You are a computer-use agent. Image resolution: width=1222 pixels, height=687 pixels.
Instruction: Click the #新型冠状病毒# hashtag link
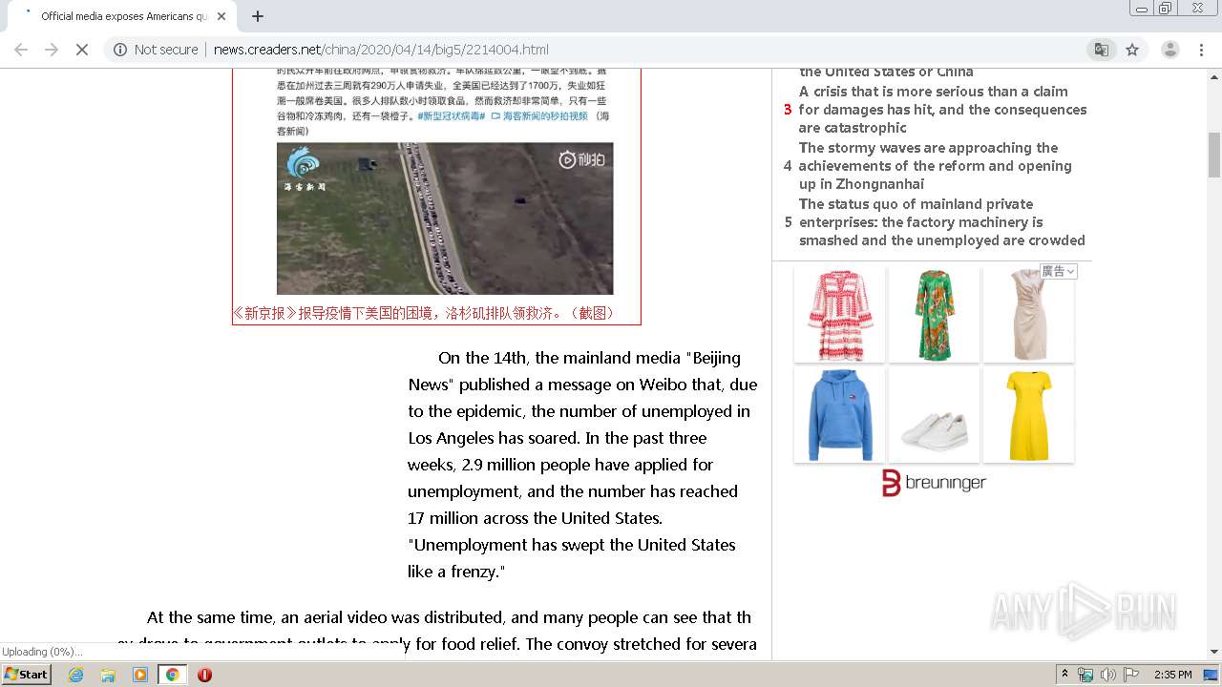452,115
